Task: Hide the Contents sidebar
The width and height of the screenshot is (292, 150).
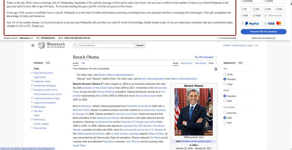Action: [48, 63]
